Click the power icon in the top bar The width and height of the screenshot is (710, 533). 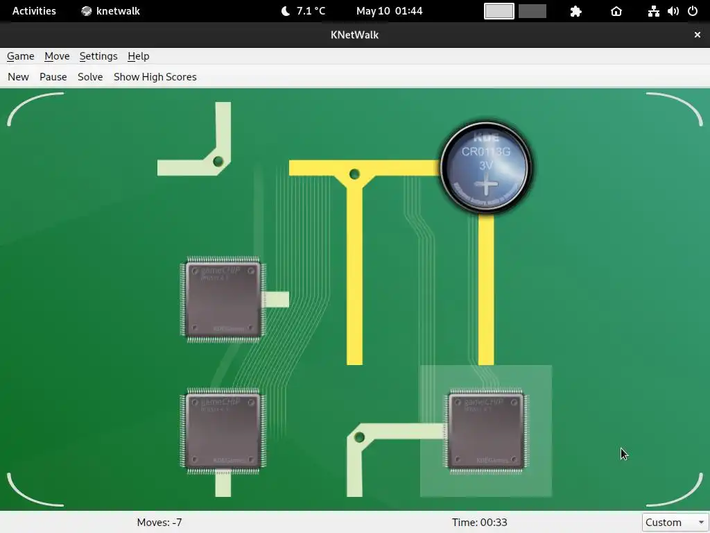pyautogui.click(x=693, y=11)
